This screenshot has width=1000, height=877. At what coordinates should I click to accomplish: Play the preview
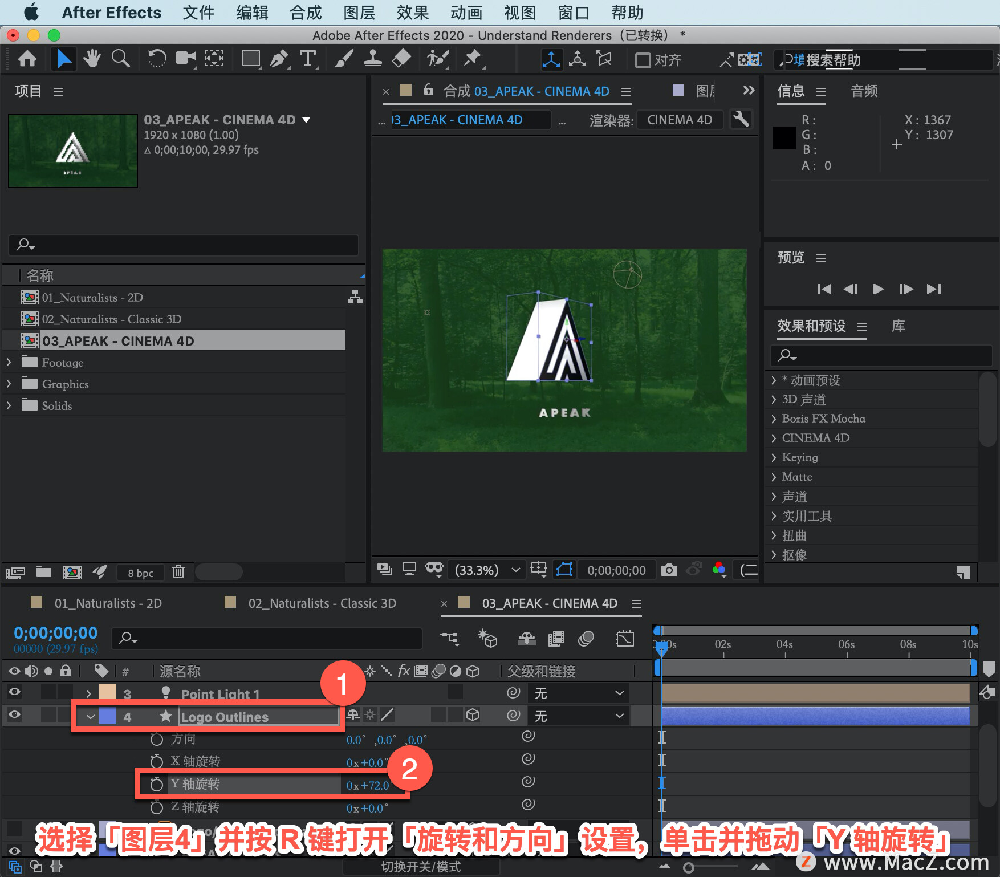pos(878,289)
